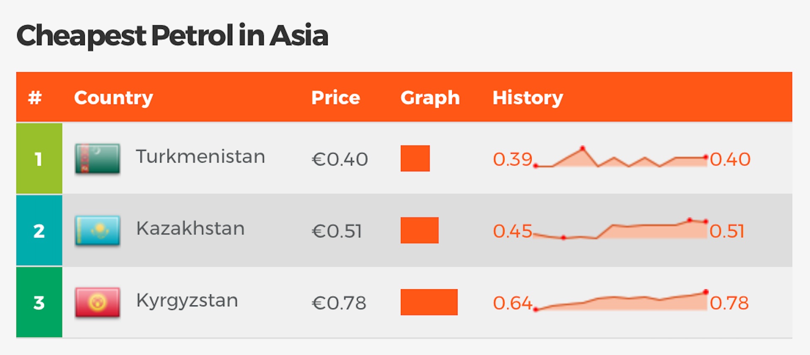Click Kyrgyzstan's €0.78 price value
810x355 pixels.
click(339, 303)
